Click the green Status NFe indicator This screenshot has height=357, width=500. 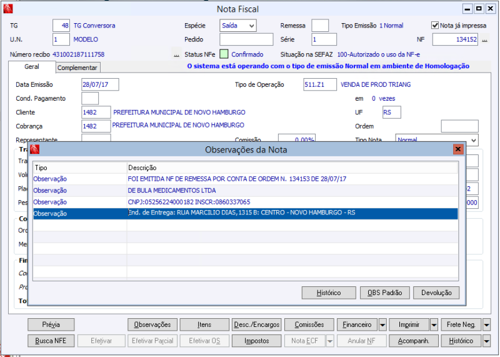(224, 54)
